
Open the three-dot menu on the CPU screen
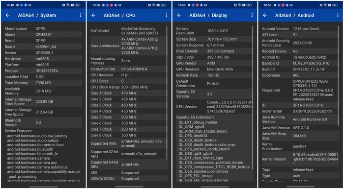[x=166, y=15]
